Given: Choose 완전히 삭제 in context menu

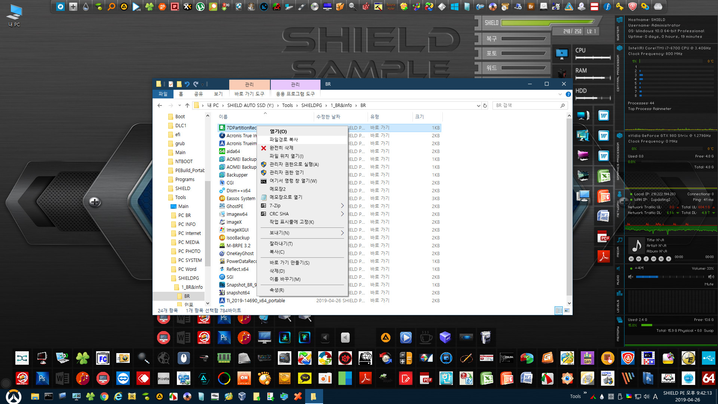Looking at the screenshot, I should click(x=303, y=148).
